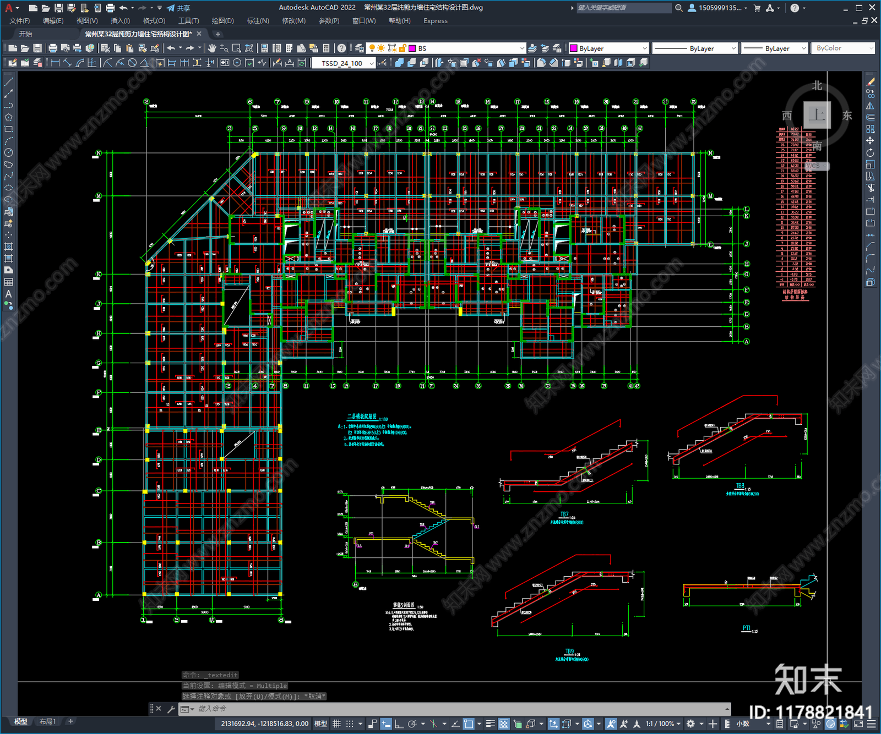Select the Move tool in right toolbar

(870, 141)
